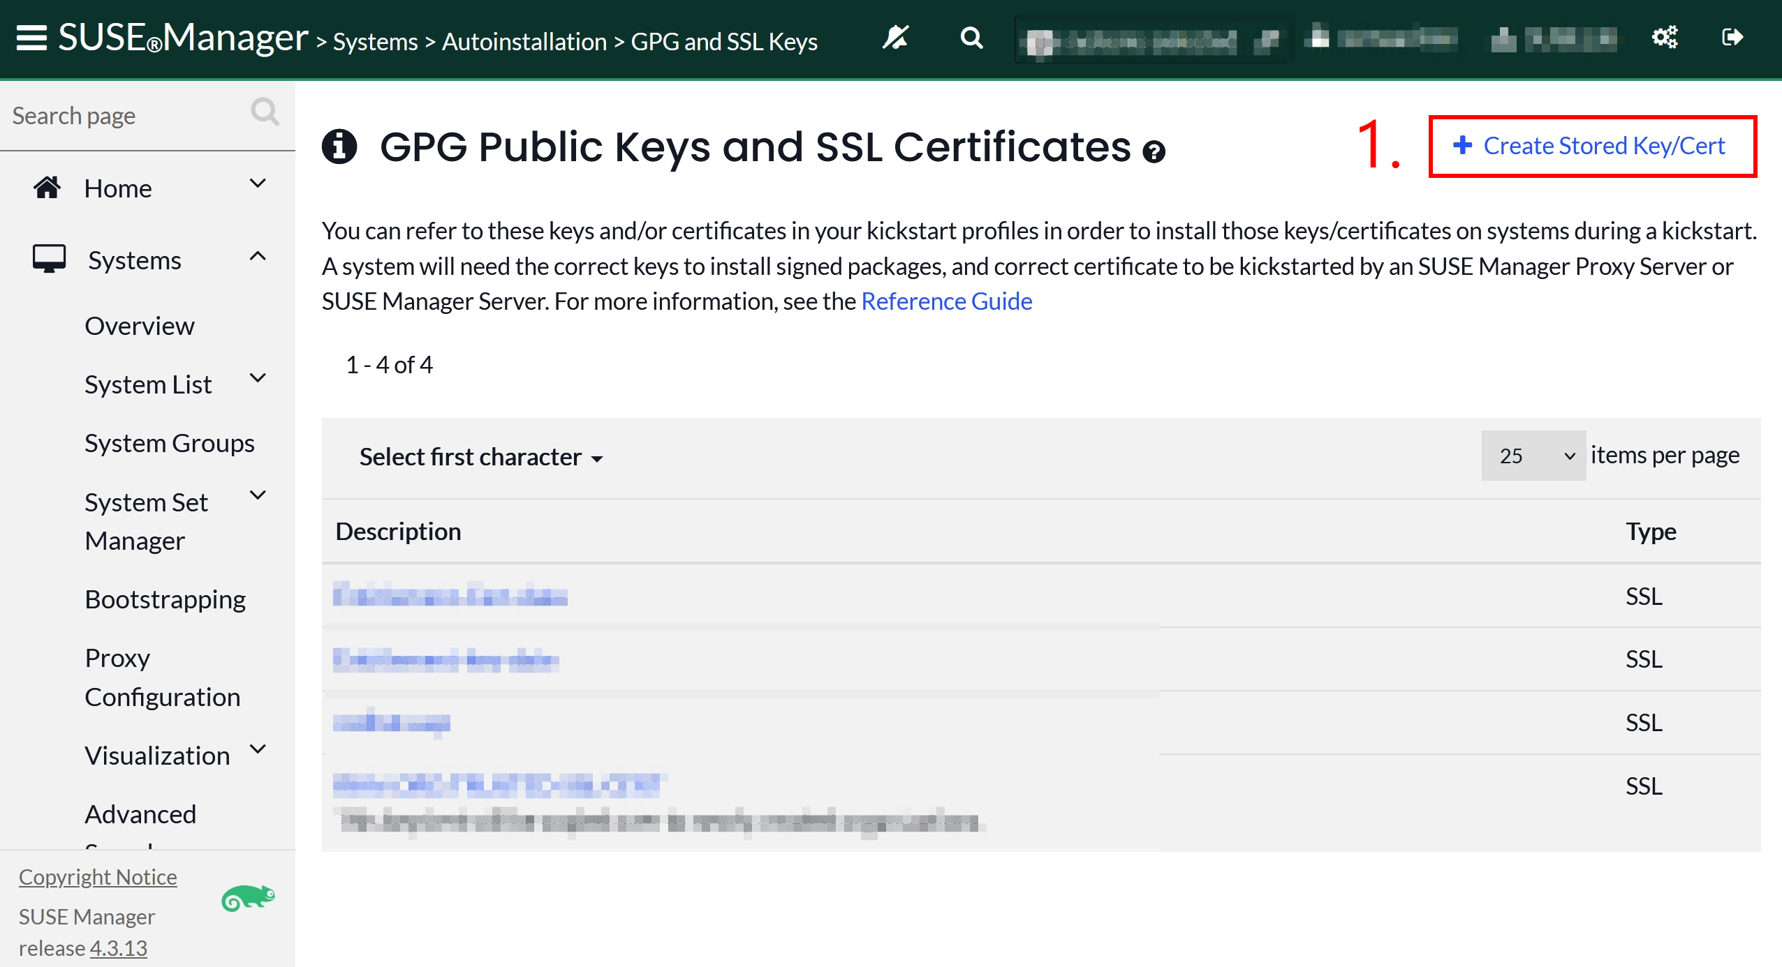Click the '1 - 4 of 4' pagination text
This screenshot has height=967, width=1782.
(389, 365)
